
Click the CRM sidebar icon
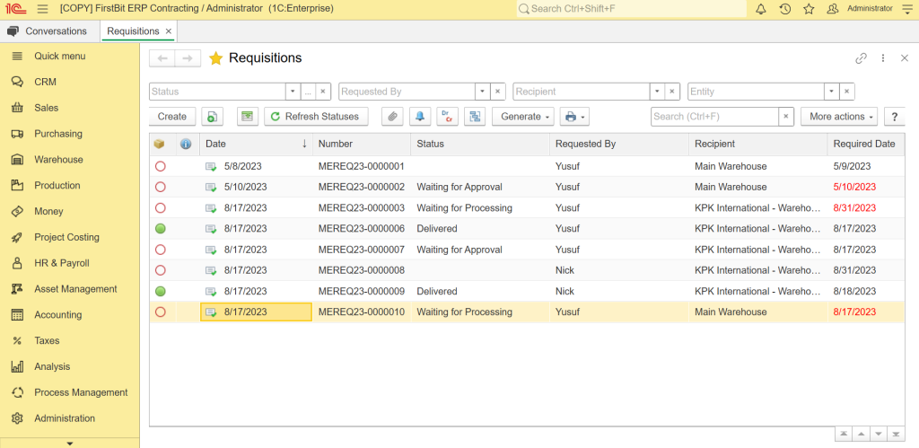[x=17, y=82]
